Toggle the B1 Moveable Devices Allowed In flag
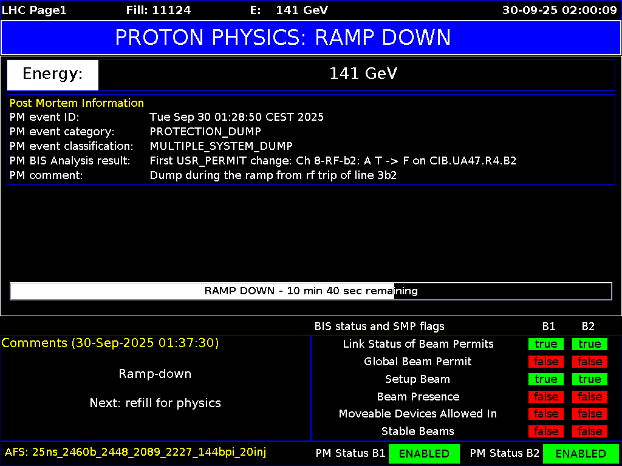622x466 pixels. click(545, 414)
